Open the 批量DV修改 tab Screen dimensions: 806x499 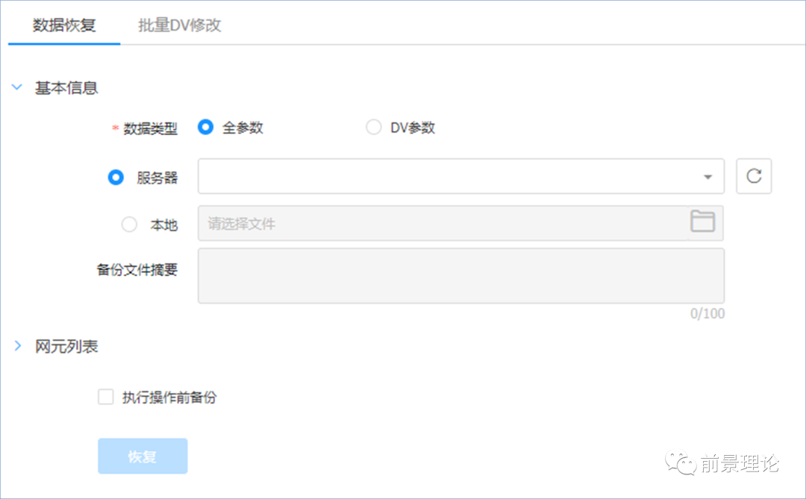coord(180,25)
